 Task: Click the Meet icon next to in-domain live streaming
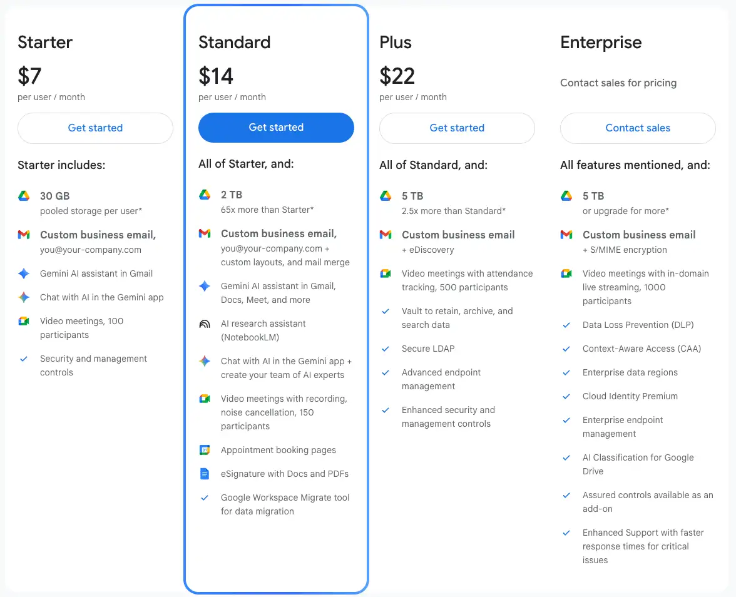566,273
